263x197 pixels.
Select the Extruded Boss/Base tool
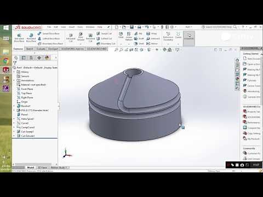pyautogui.click(x=19, y=38)
